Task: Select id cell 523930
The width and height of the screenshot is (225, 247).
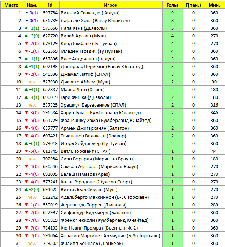Action: (x=50, y=82)
